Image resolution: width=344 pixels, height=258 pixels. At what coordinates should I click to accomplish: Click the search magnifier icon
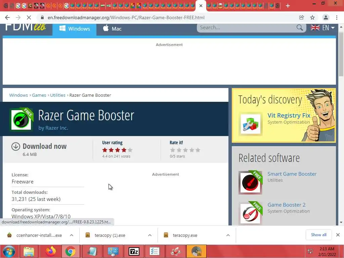[x=300, y=28]
